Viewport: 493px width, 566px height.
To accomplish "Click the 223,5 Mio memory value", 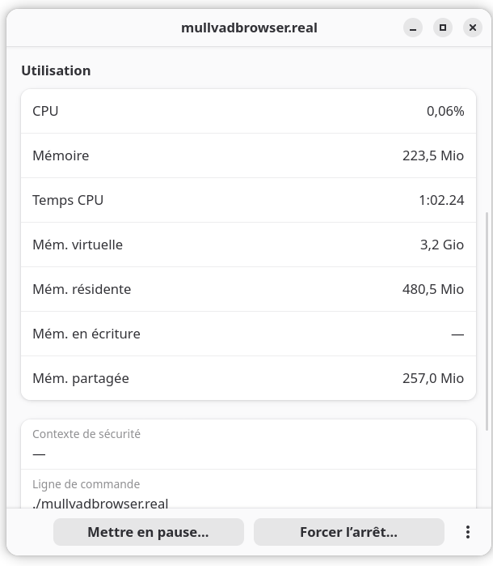I will 432,155.
